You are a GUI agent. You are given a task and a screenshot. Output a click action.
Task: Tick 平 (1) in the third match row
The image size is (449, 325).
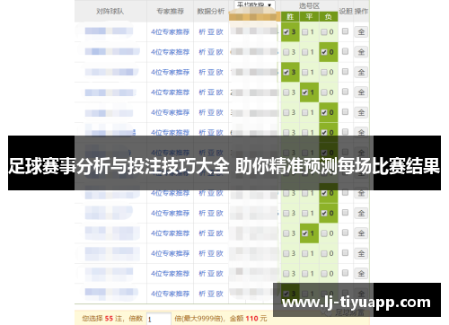click(305, 72)
